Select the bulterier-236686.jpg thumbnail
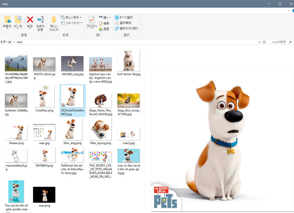Screen dimensions: 294x213 coord(16,100)
